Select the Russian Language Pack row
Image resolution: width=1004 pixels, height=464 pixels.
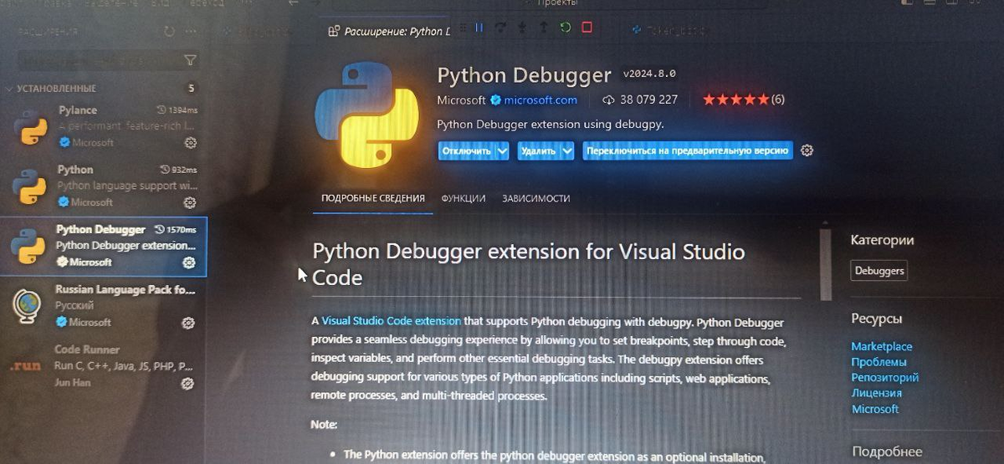(x=104, y=307)
